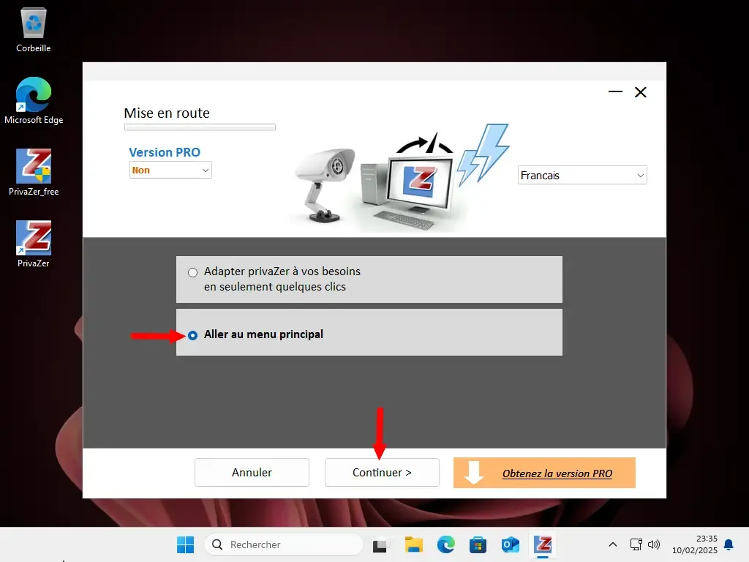Click the Mise en route progress bar
Image resolution: width=749 pixels, height=562 pixels.
tap(200, 127)
